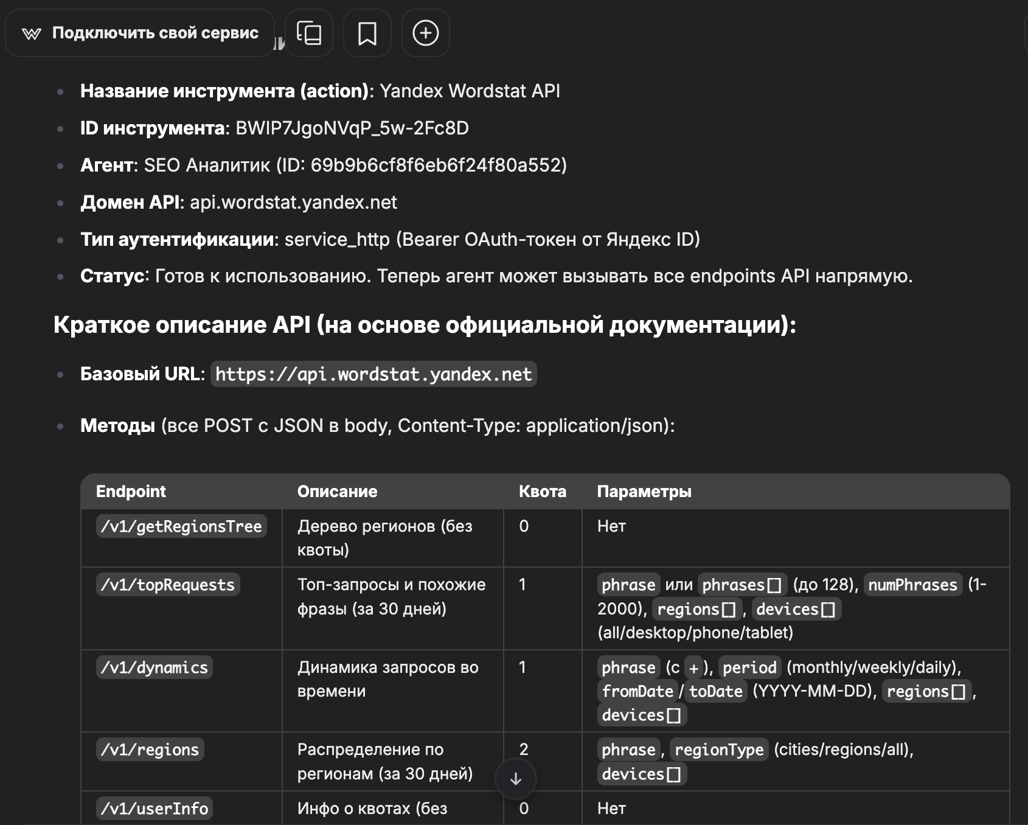Click the base URL https://api.wordstat.yandex.net code
Viewport: 1028px width, 825px height.
click(x=373, y=374)
